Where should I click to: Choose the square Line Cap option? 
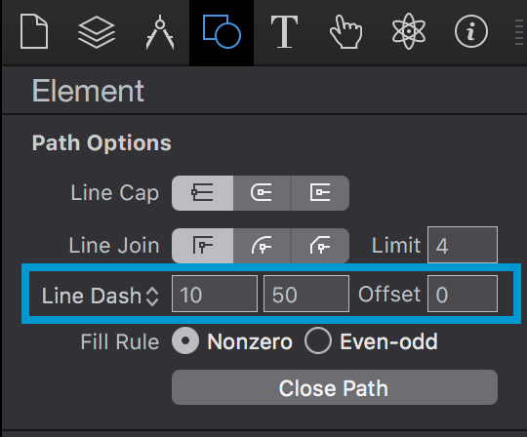[320, 193]
